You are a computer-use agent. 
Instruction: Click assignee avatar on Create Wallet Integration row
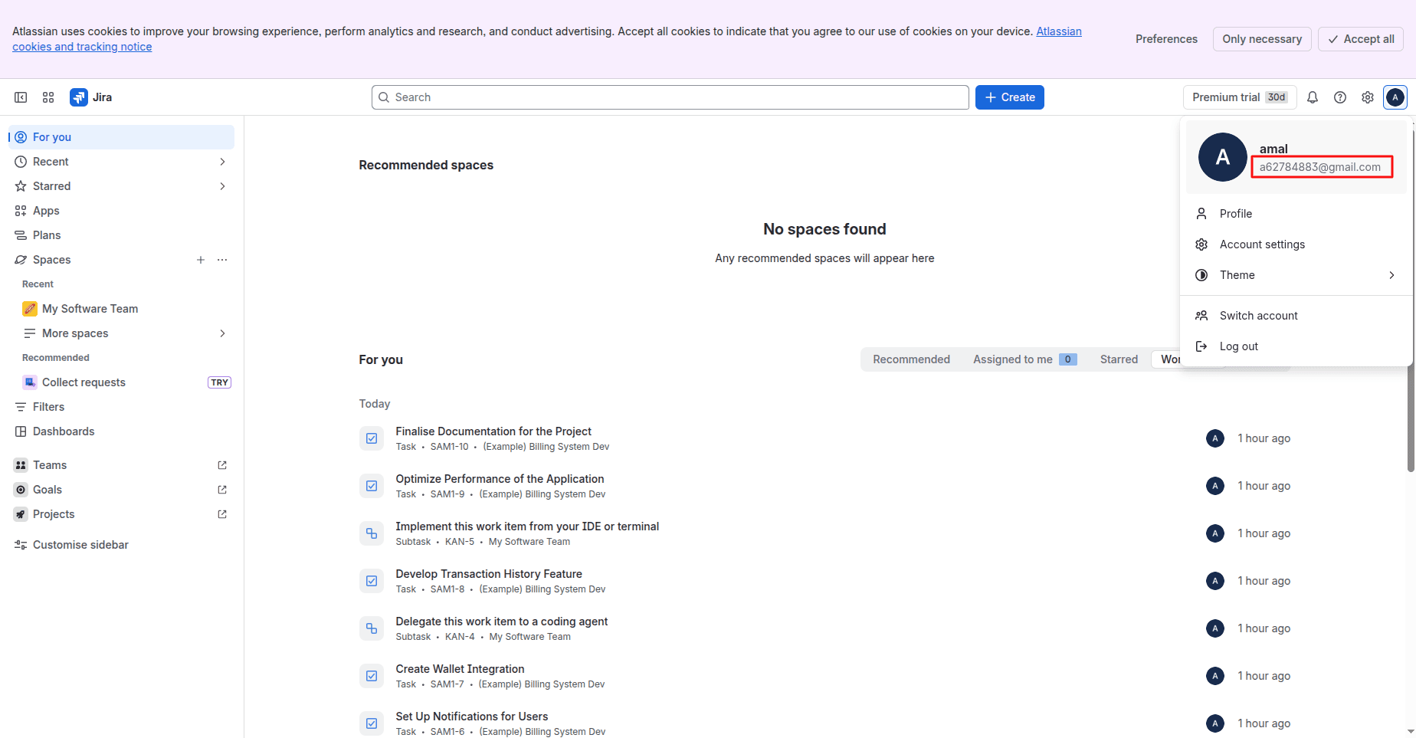(x=1215, y=676)
